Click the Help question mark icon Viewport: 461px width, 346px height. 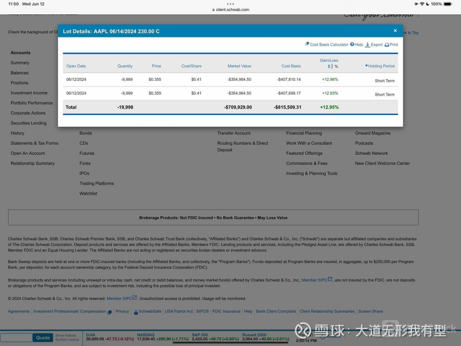[352, 44]
